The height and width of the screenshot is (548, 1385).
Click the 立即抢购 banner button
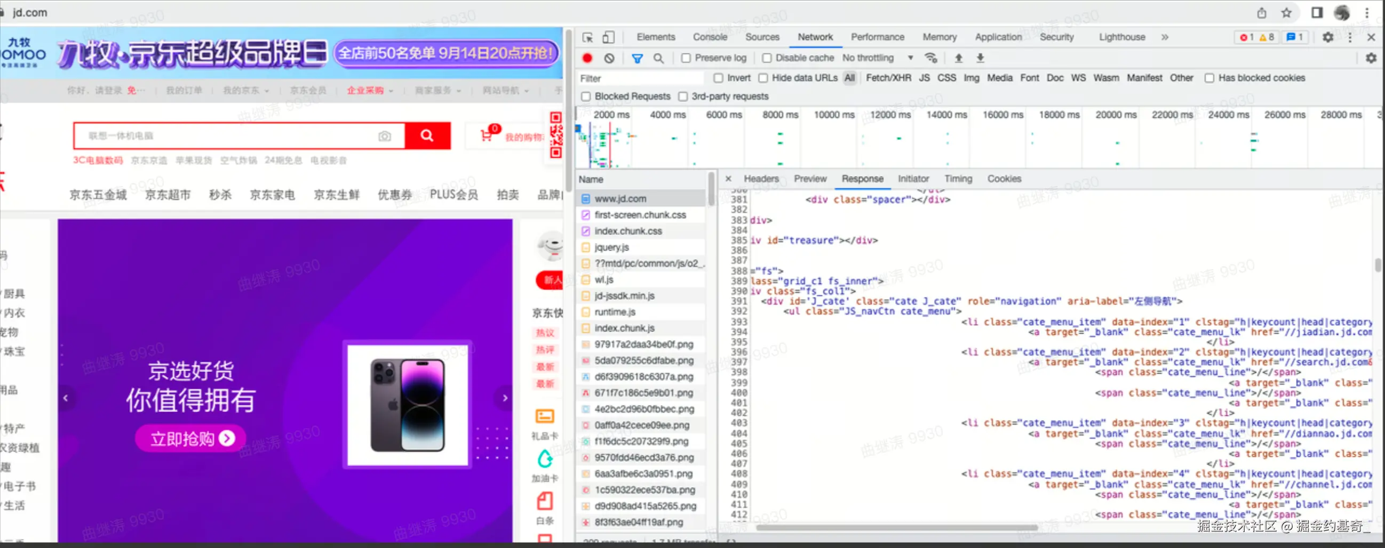pyautogui.click(x=191, y=438)
